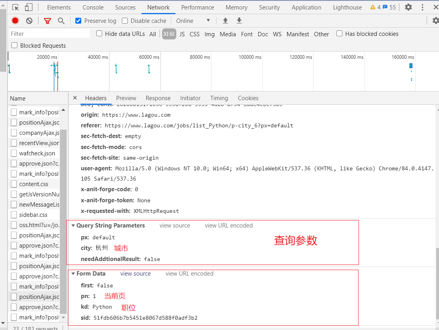Clear the network request log
439x330 pixels.
click(29, 21)
